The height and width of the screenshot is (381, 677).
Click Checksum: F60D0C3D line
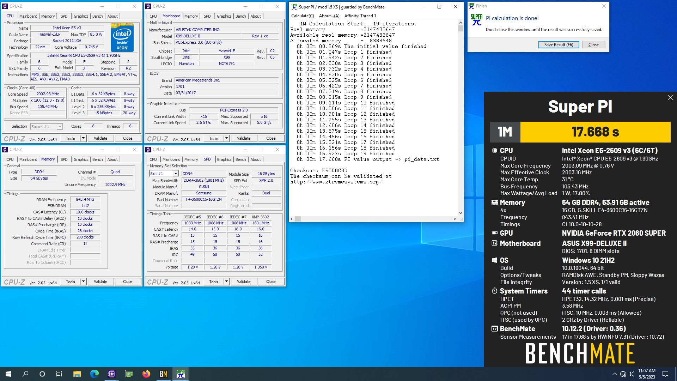point(319,171)
